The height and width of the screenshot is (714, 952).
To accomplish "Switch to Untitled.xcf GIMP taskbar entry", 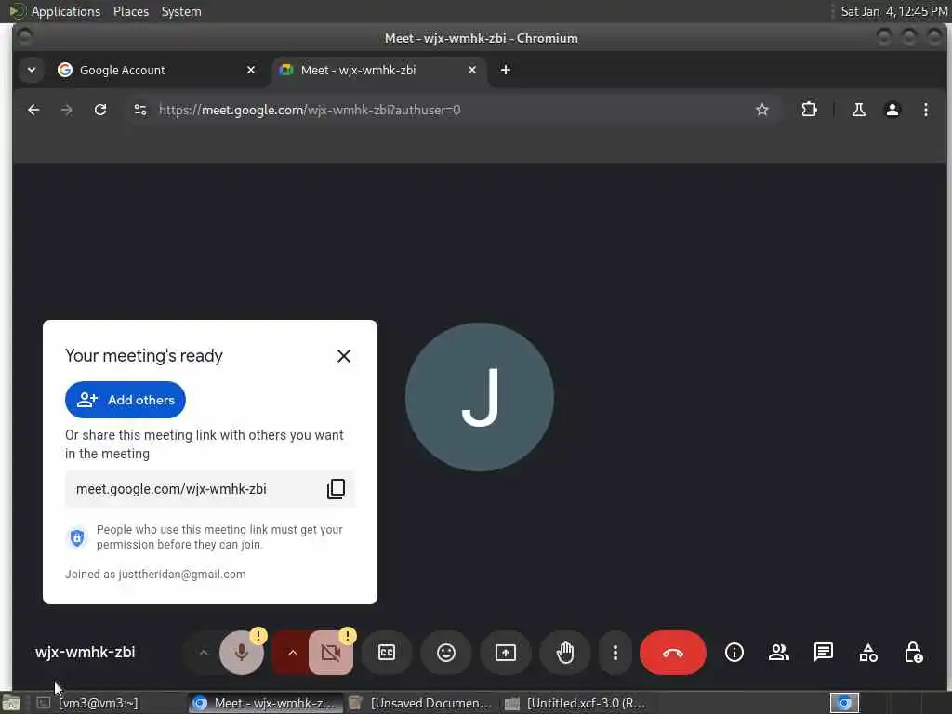I will [576, 703].
